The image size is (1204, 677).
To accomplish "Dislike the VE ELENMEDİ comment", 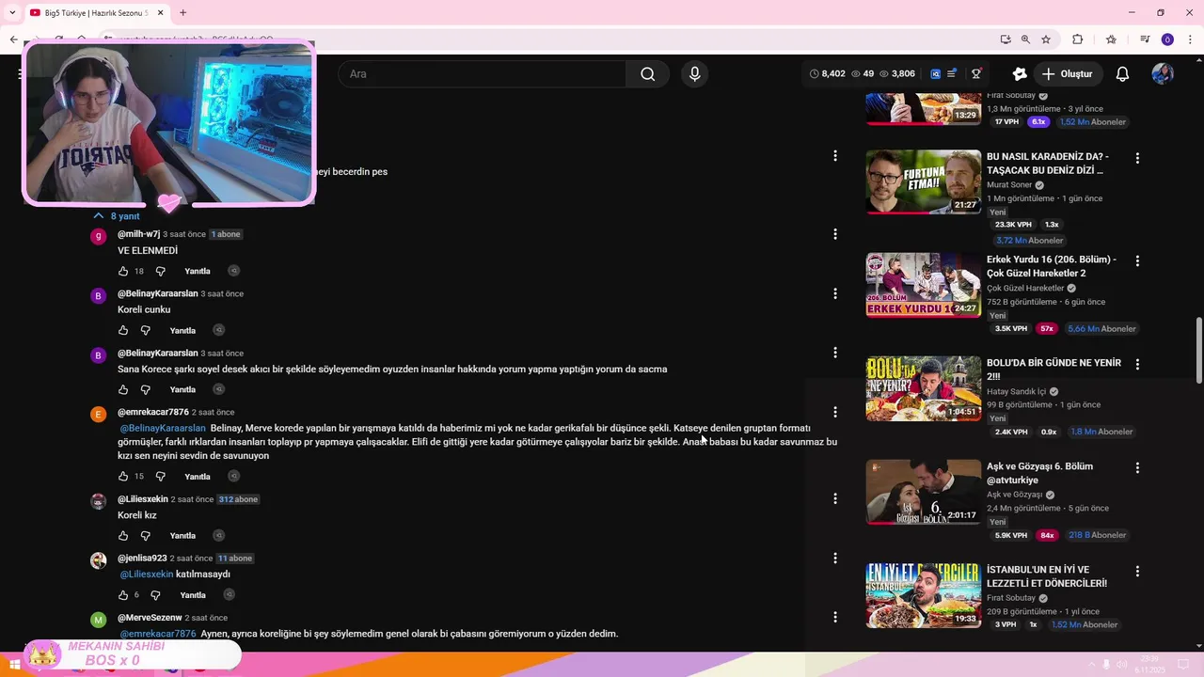I will 160,271.
